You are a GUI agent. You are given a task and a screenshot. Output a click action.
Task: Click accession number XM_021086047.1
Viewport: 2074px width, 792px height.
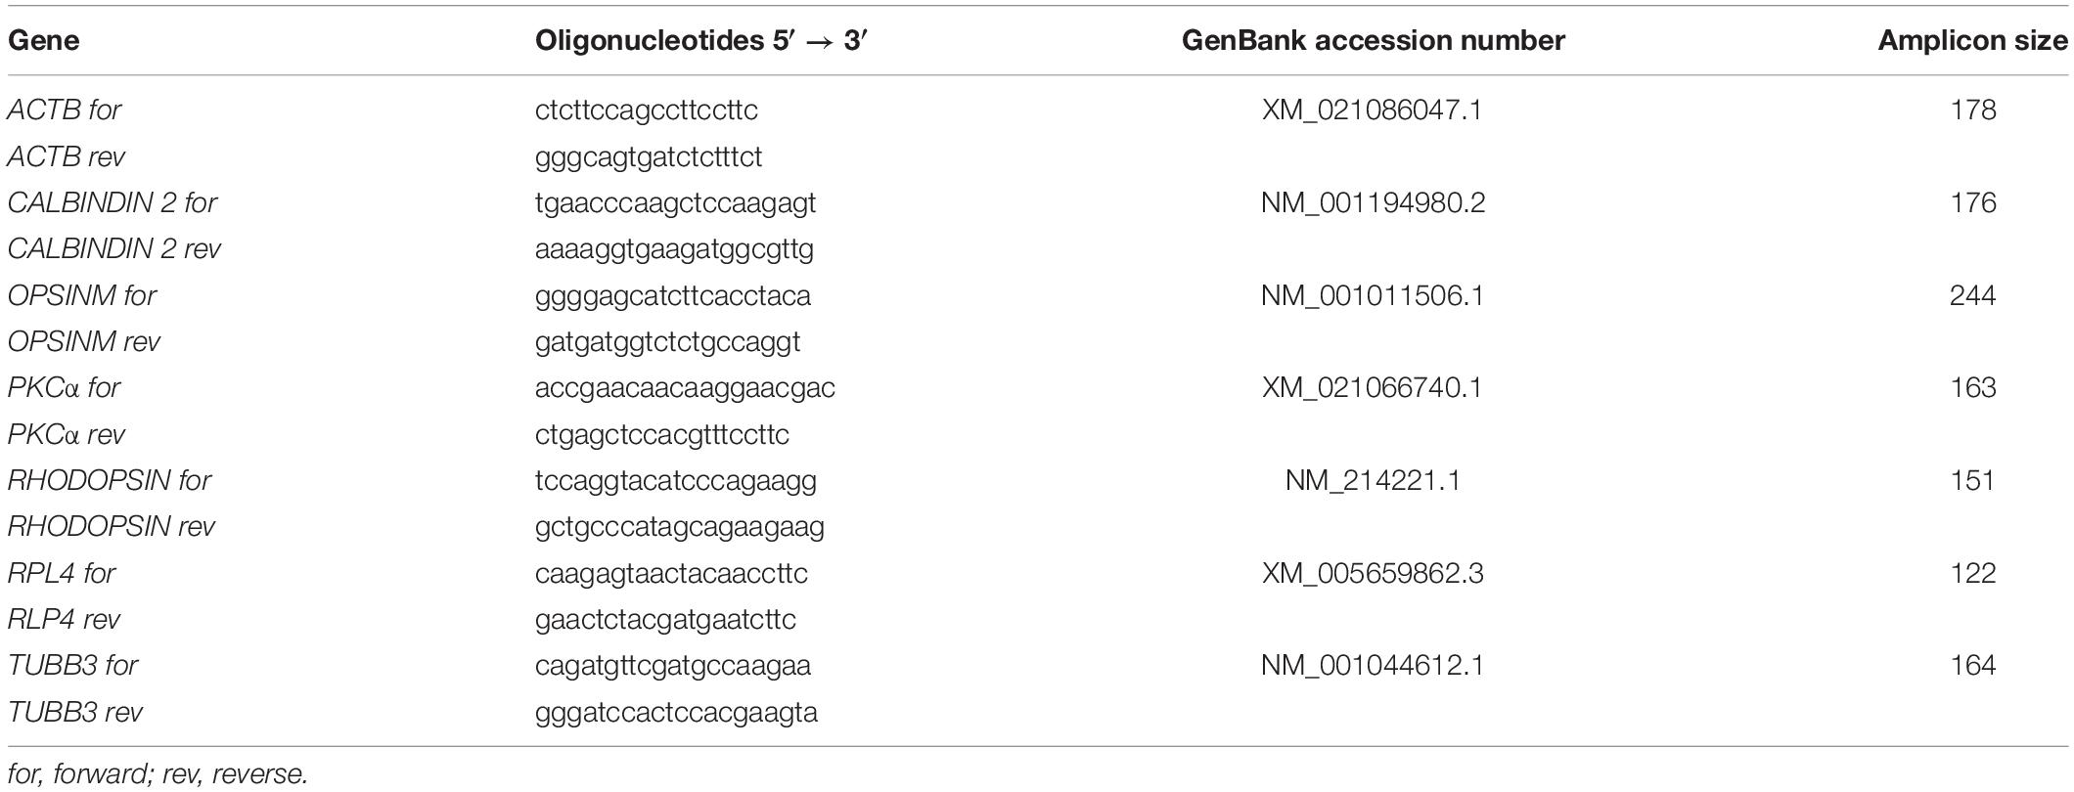click(1373, 110)
